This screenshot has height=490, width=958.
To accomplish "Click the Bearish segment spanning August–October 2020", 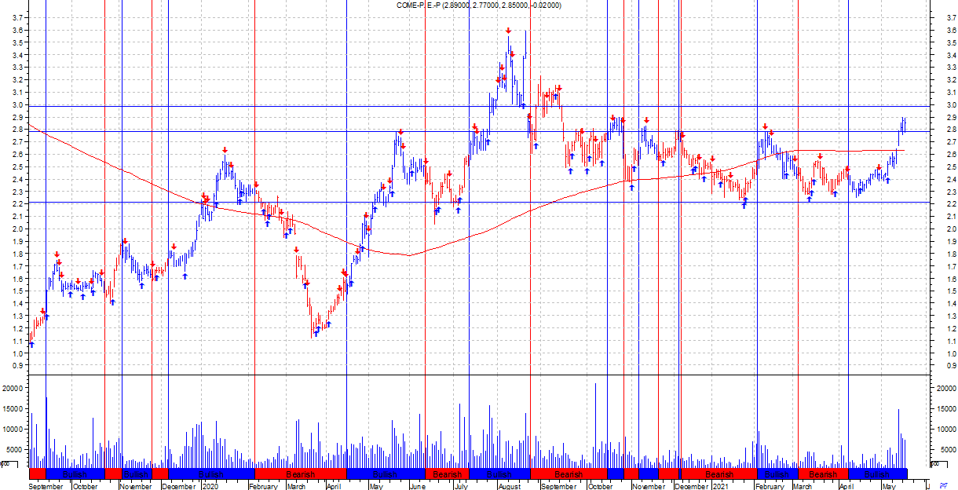I will (x=569, y=474).
